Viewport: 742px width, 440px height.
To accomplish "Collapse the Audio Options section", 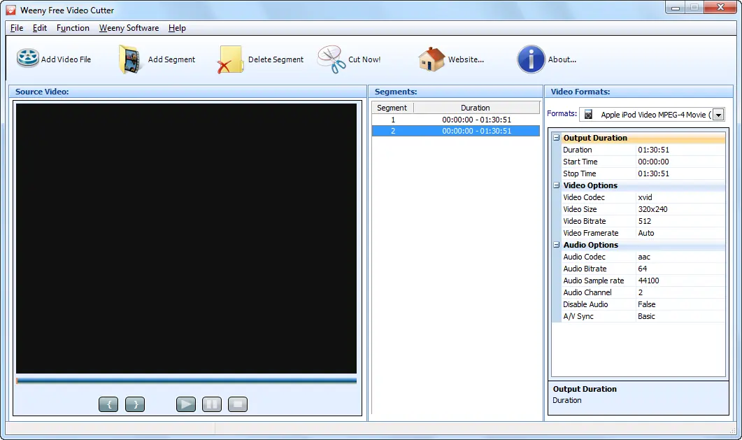I will (x=556, y=245).
